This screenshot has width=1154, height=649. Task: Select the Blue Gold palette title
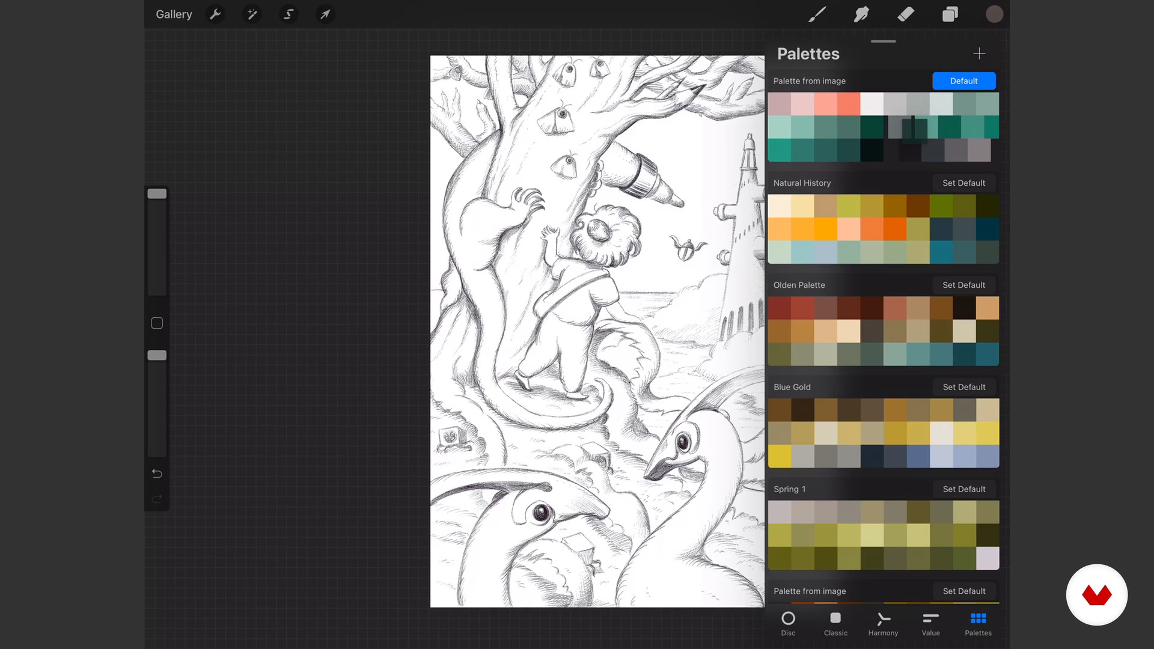coord(792,387)
